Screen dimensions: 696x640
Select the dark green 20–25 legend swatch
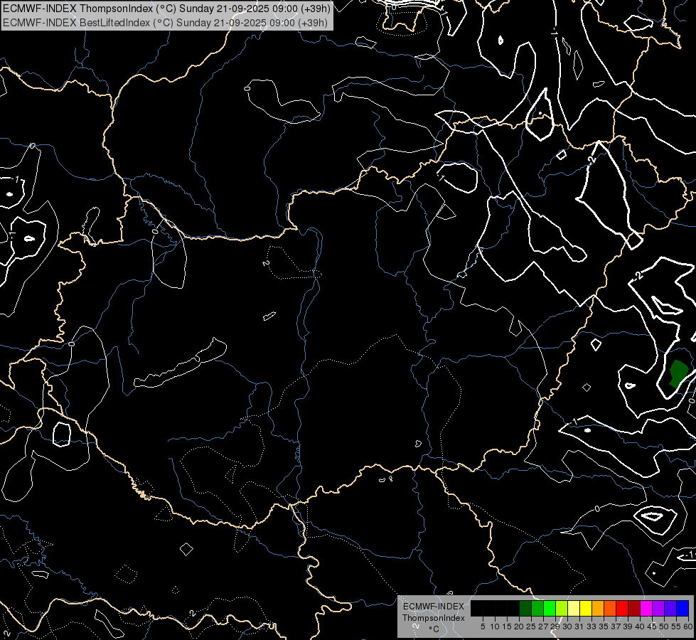coord(525,608)
